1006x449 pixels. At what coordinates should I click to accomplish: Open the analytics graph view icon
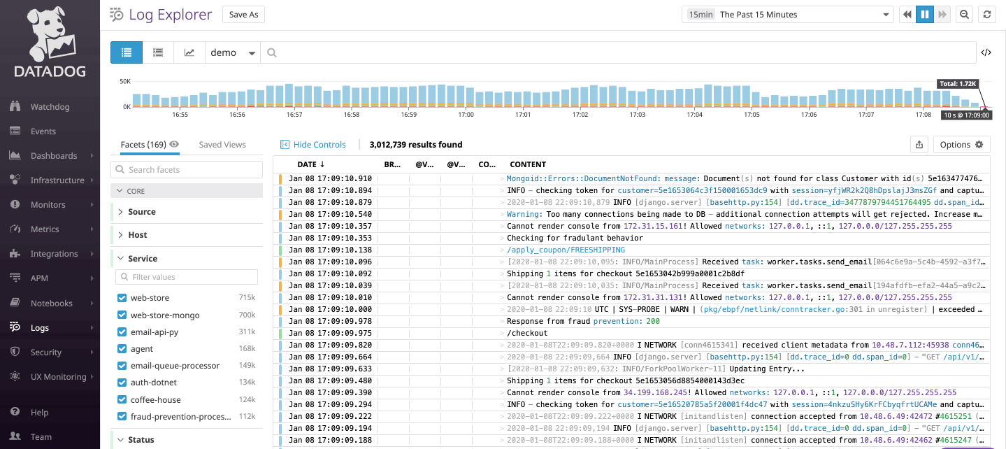click(x=189, y=52)
